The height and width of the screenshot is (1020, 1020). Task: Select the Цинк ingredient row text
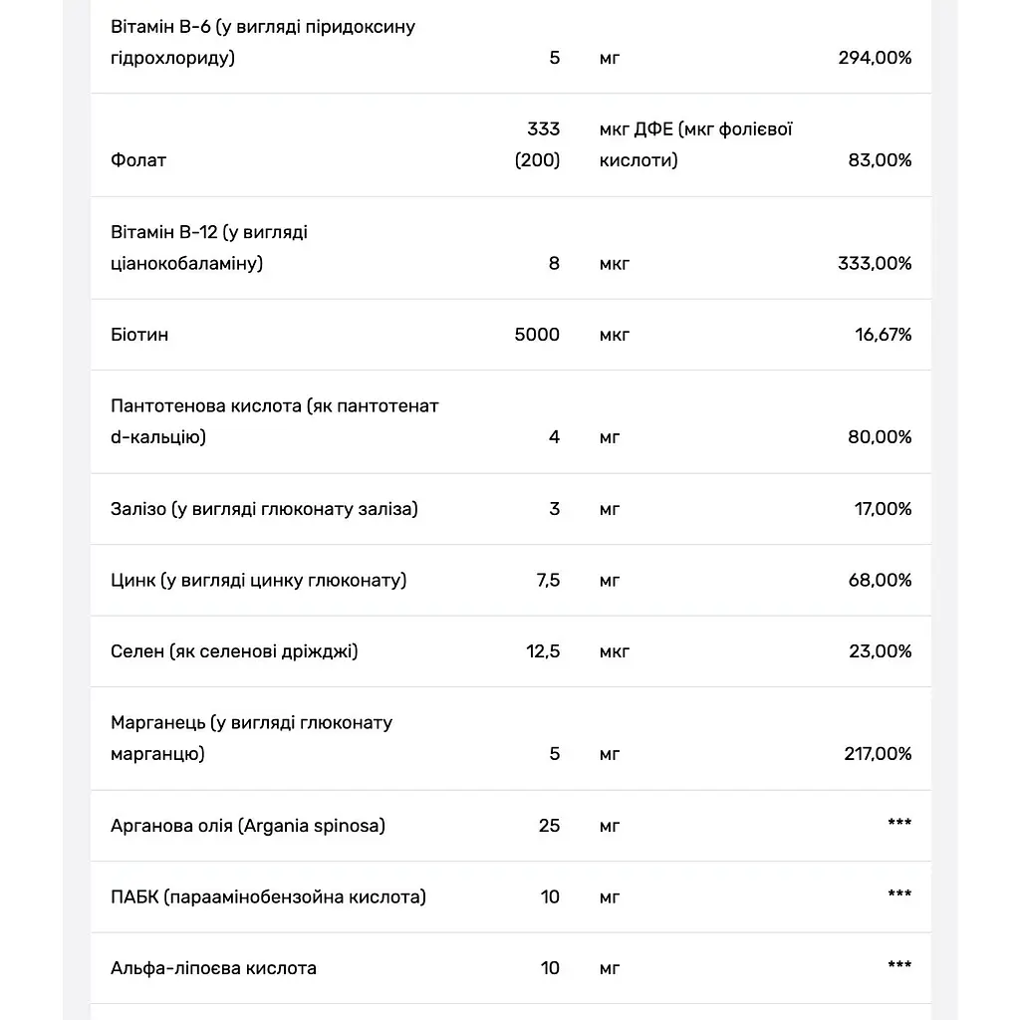(258, 581)
